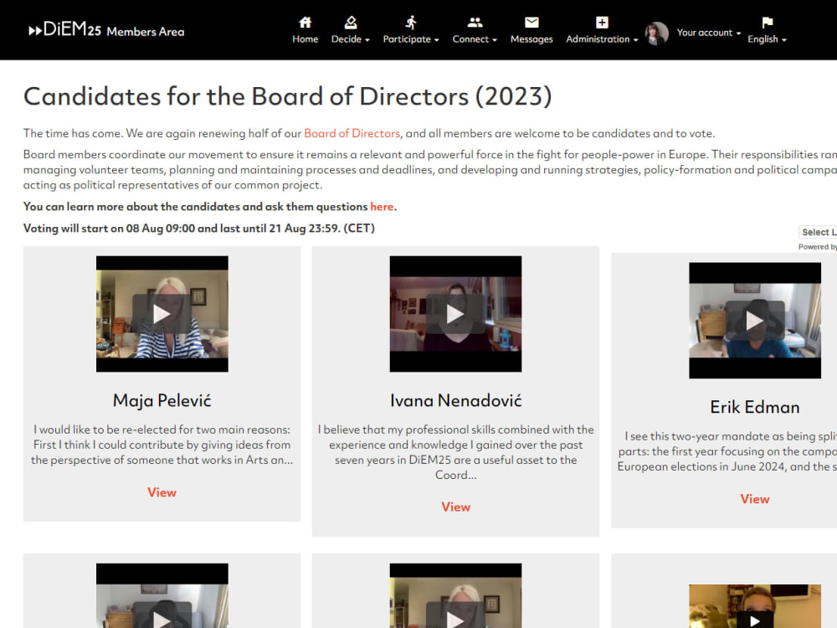Click Ivana Nenadović's statement excerpt
The height and width of the screenshot is (628, 837).
point(455,452)
